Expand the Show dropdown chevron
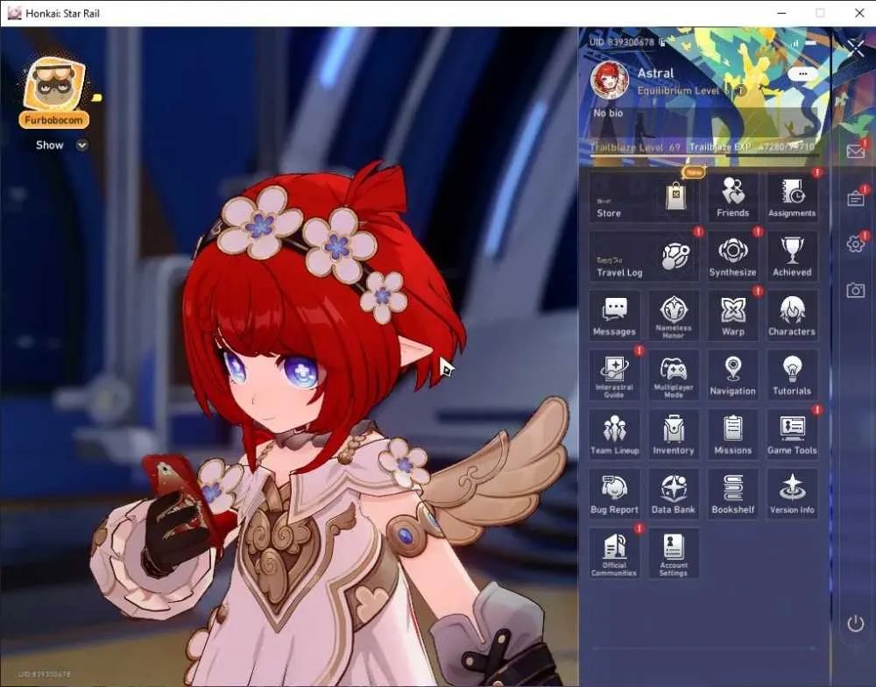Screen dimensions: 876x687 [x=82, y=145]
